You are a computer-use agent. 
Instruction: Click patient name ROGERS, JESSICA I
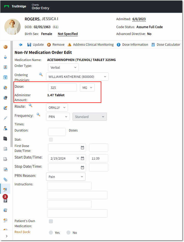[x=41, y=19]
